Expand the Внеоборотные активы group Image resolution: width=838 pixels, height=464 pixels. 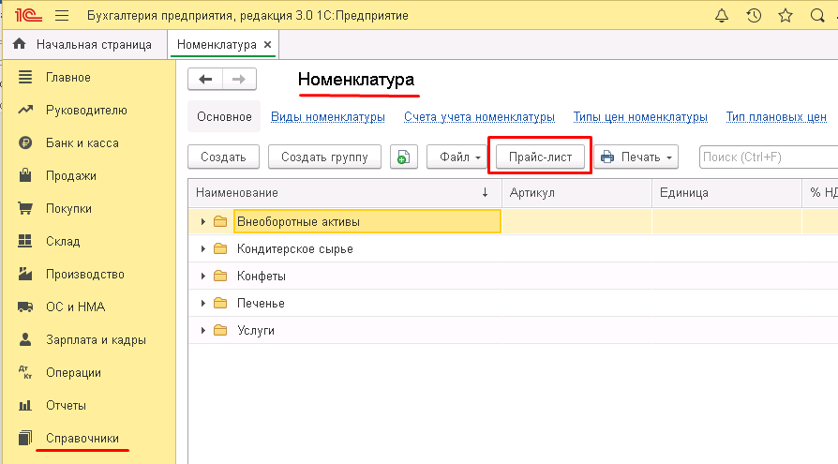coord(203,221)
